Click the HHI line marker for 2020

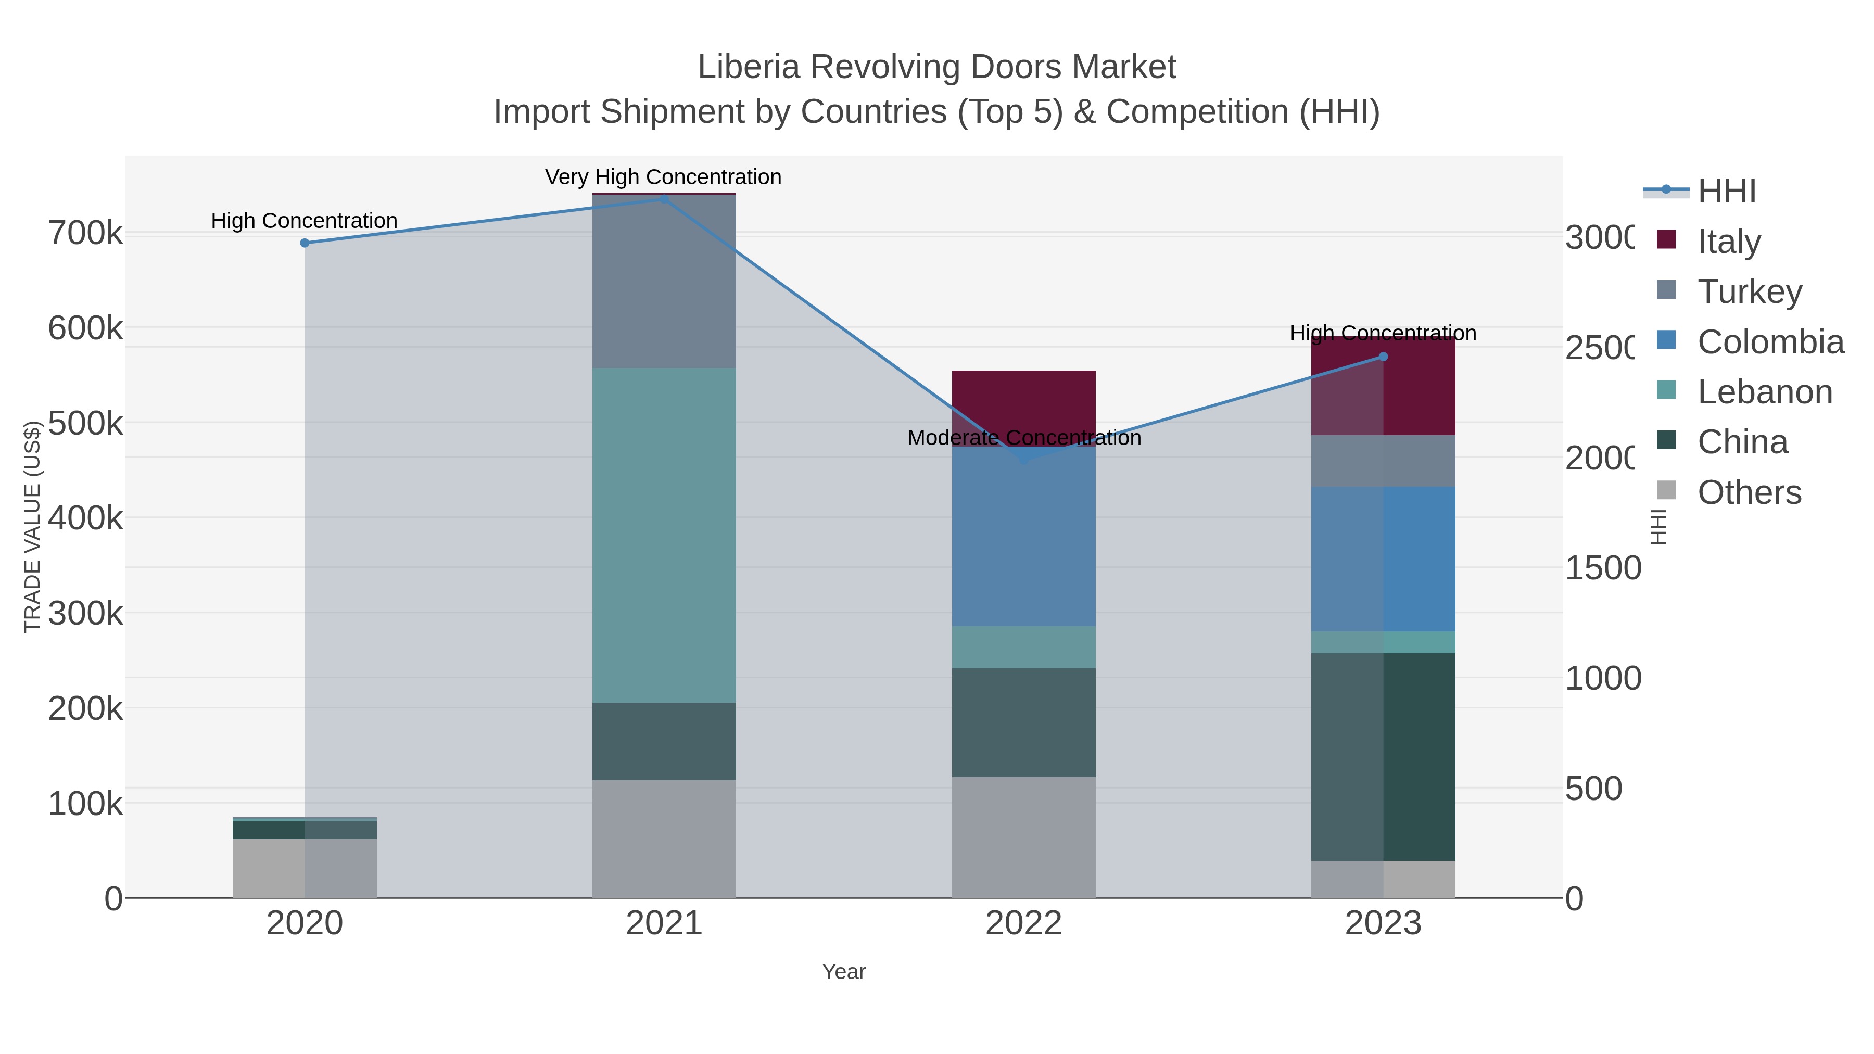pyautogui.click(x=305, y=243)
